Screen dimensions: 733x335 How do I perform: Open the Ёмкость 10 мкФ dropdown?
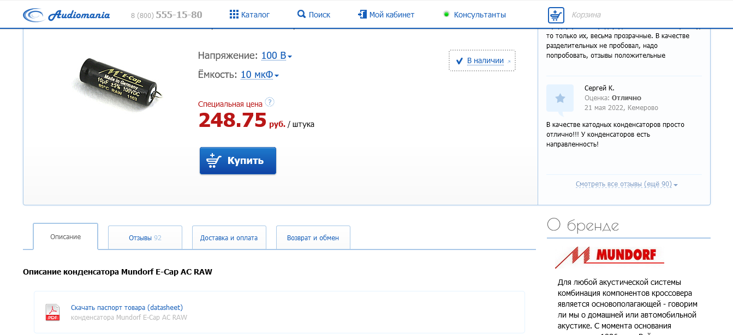tap(260, 75)
